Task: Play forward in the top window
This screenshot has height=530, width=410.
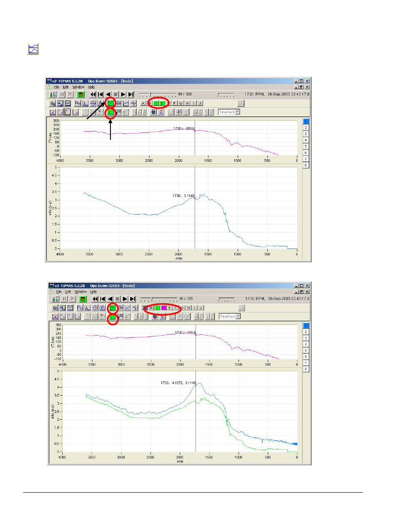Action: point(123,94)
